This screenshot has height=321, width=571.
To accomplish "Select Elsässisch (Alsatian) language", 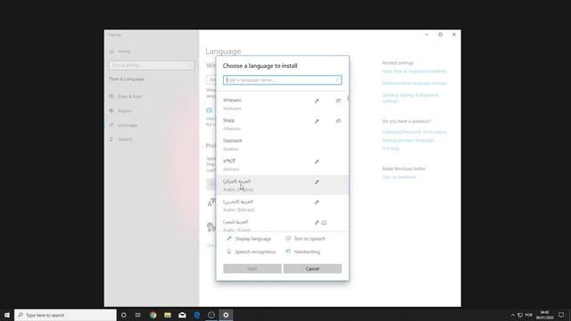I will click(x=282, y=144).
